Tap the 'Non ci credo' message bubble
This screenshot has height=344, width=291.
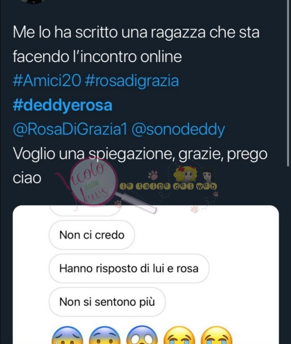(92, 235)
